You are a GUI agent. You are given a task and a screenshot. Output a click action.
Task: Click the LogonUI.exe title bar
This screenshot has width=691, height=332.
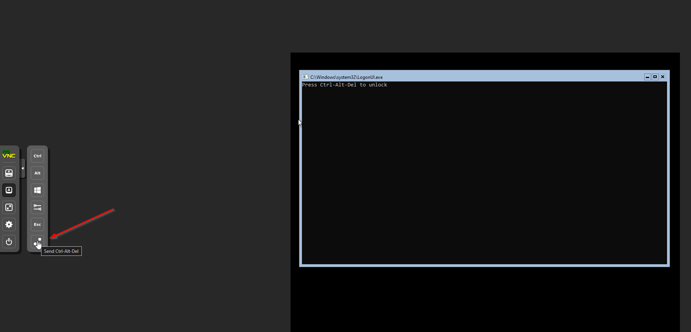494,77
